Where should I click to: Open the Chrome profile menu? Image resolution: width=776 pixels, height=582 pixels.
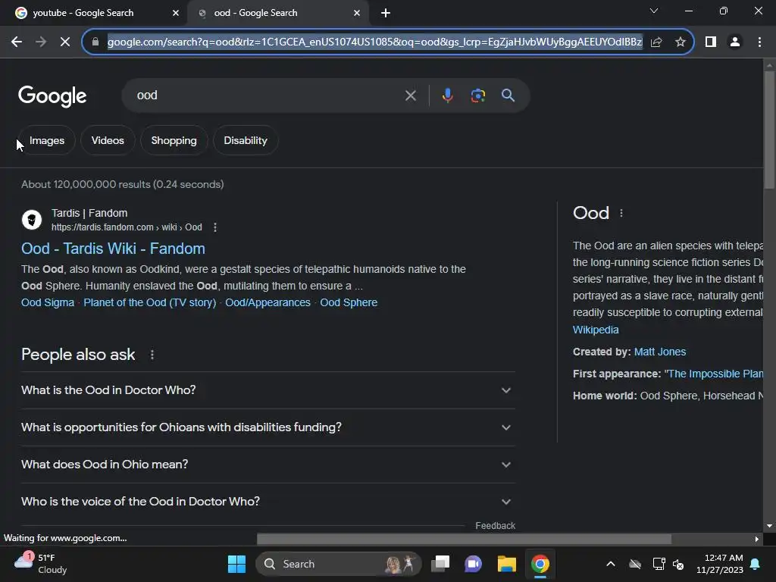click(735, 42)
